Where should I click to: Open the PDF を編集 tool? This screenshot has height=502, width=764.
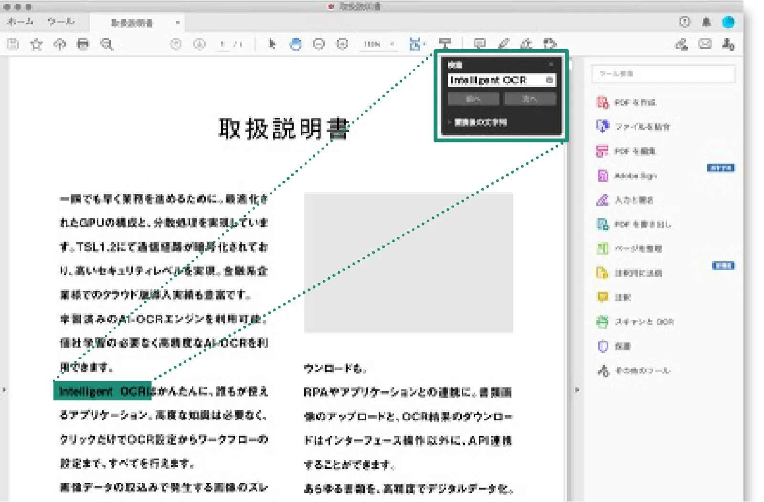click(626, 151)
